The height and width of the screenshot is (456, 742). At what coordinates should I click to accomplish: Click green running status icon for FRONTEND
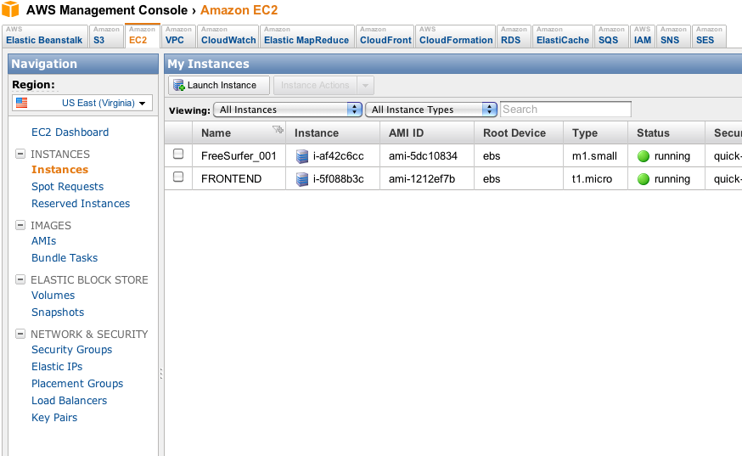click(x=644, y=179)
